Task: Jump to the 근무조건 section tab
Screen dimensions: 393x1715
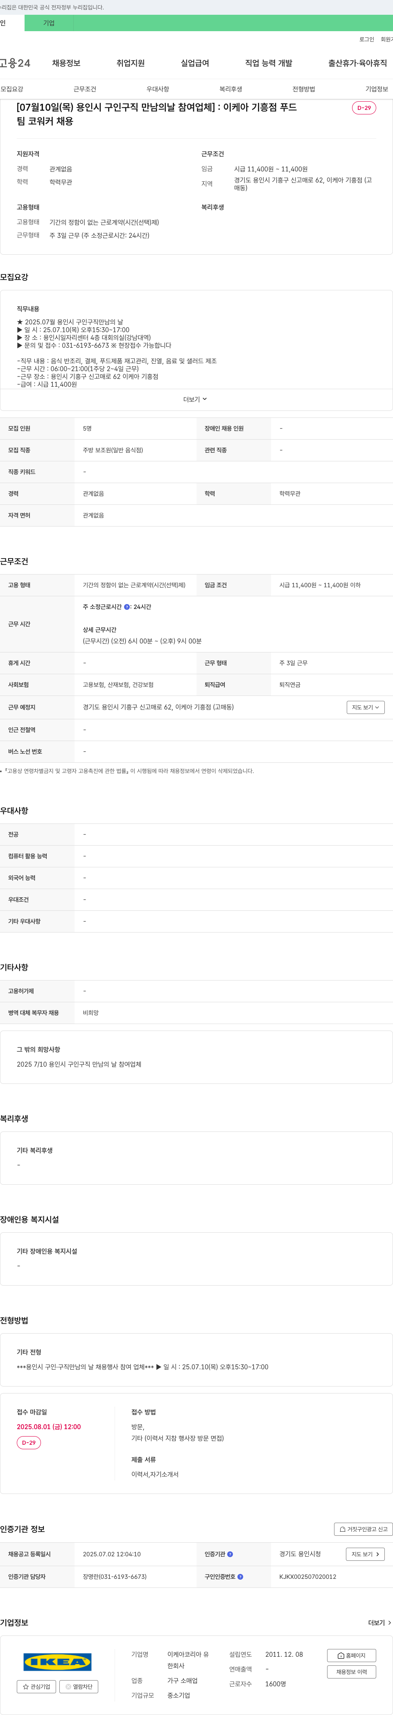Action: coord(84,89)
